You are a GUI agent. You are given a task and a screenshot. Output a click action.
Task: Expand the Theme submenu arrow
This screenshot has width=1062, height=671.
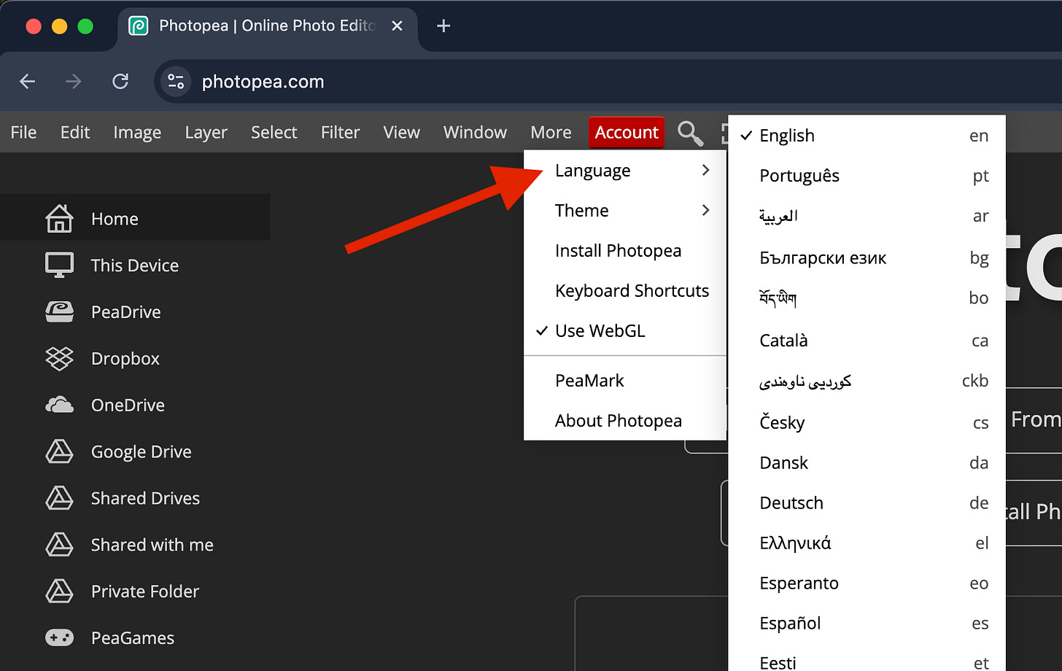pos(705,210)
